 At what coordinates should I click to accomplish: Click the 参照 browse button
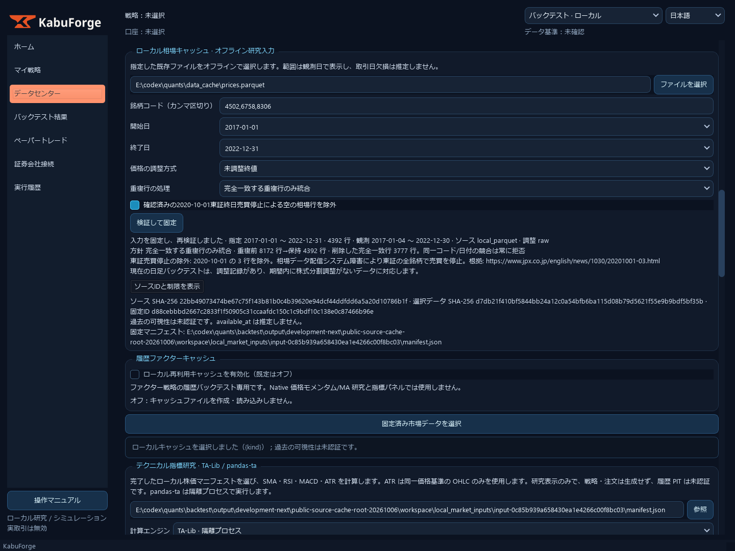[700, 510]
